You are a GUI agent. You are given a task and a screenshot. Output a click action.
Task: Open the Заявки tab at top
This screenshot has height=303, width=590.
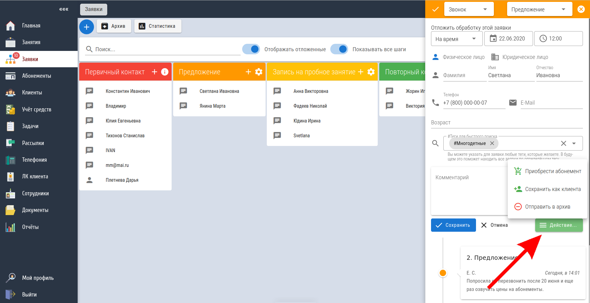pos(94,9)
